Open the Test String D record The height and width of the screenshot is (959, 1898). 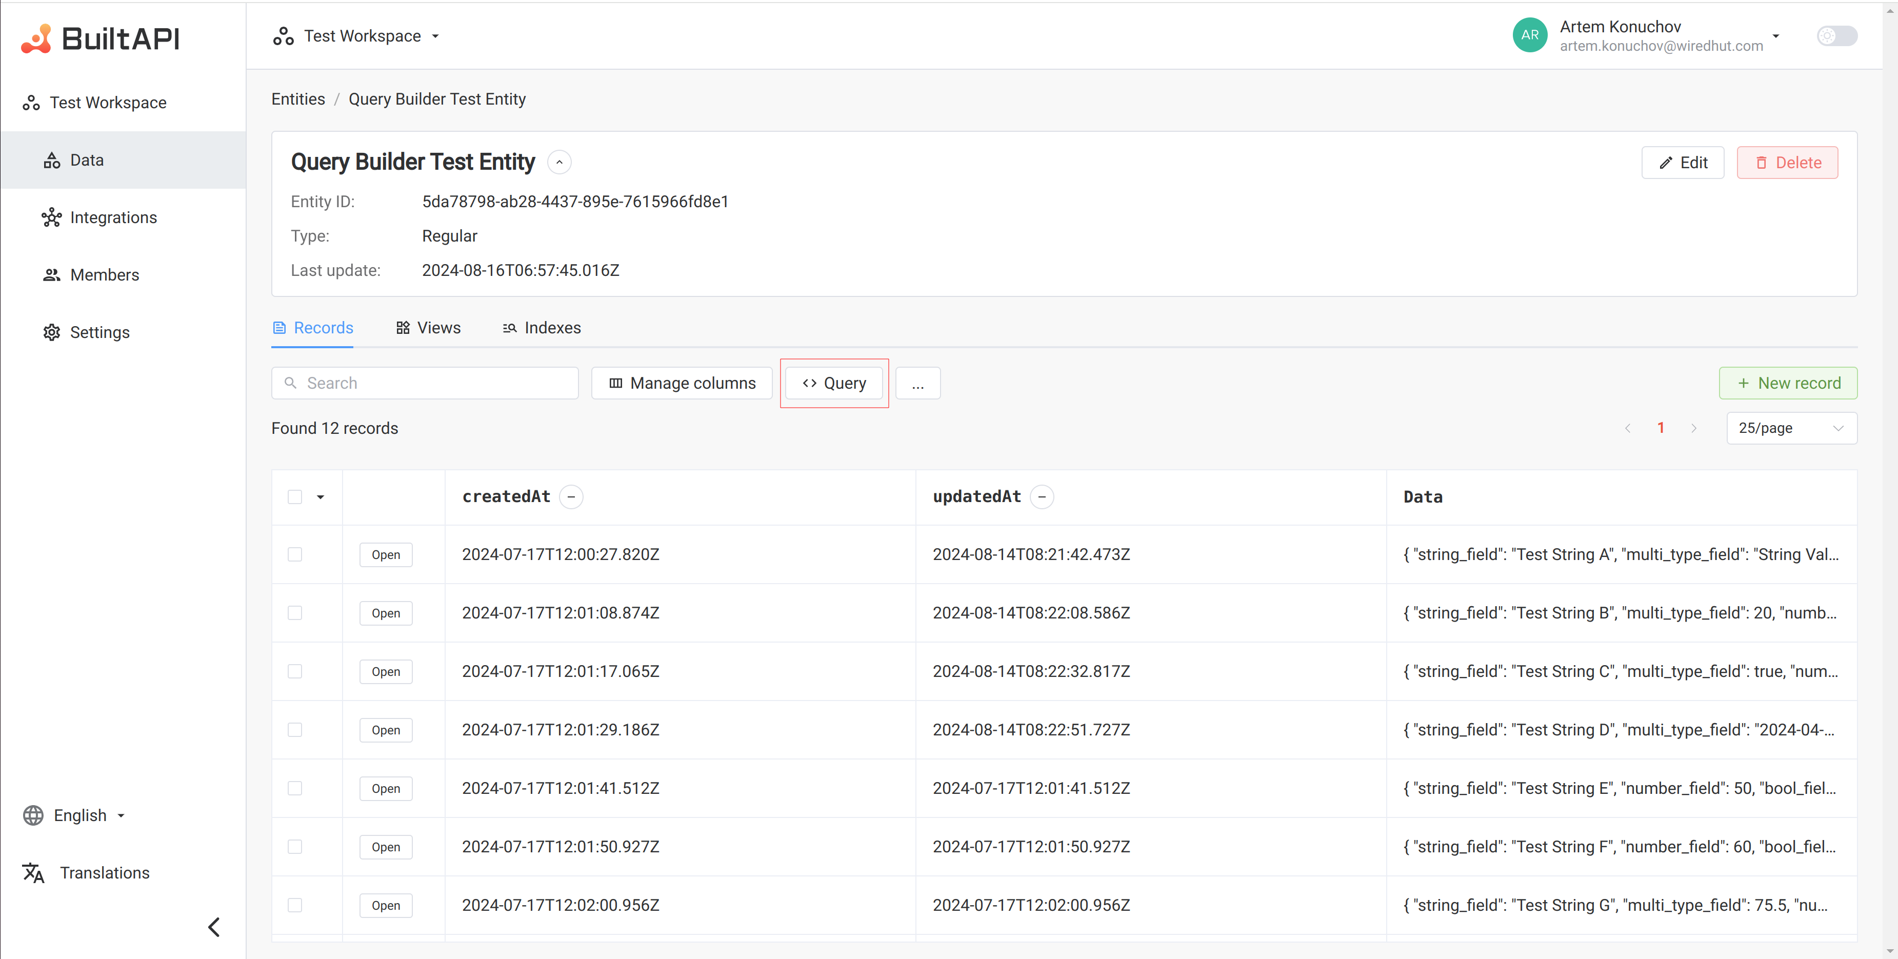click(385, 730)
